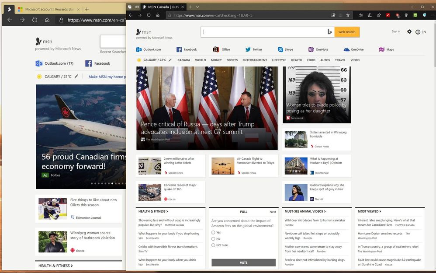Image resolution: width=436 pixels, height=273 pixels.
Task: Click the Forward arrow in the front MSN window
Action: pos(140,15)
